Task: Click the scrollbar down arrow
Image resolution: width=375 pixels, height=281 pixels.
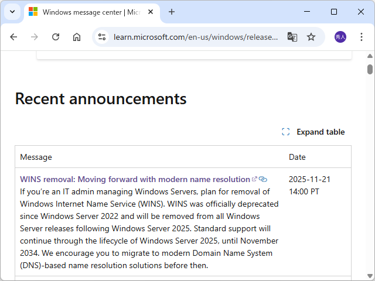Action: [370, 276]
